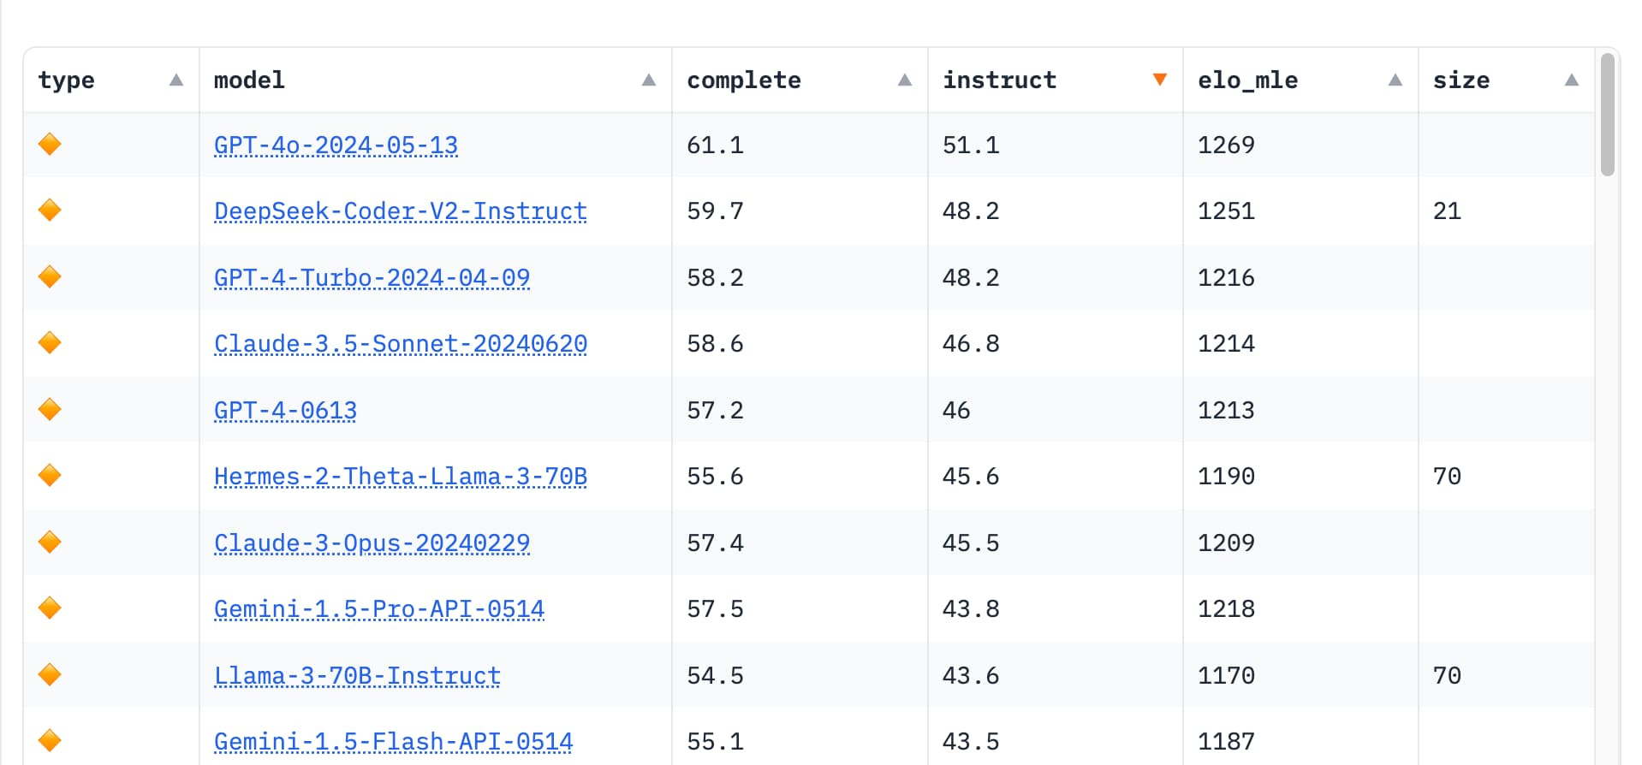1642x765 pixels.
Task: Open the DeepSeek-Coder-V2-Instruct model link
Action: [x=401, y=211]
